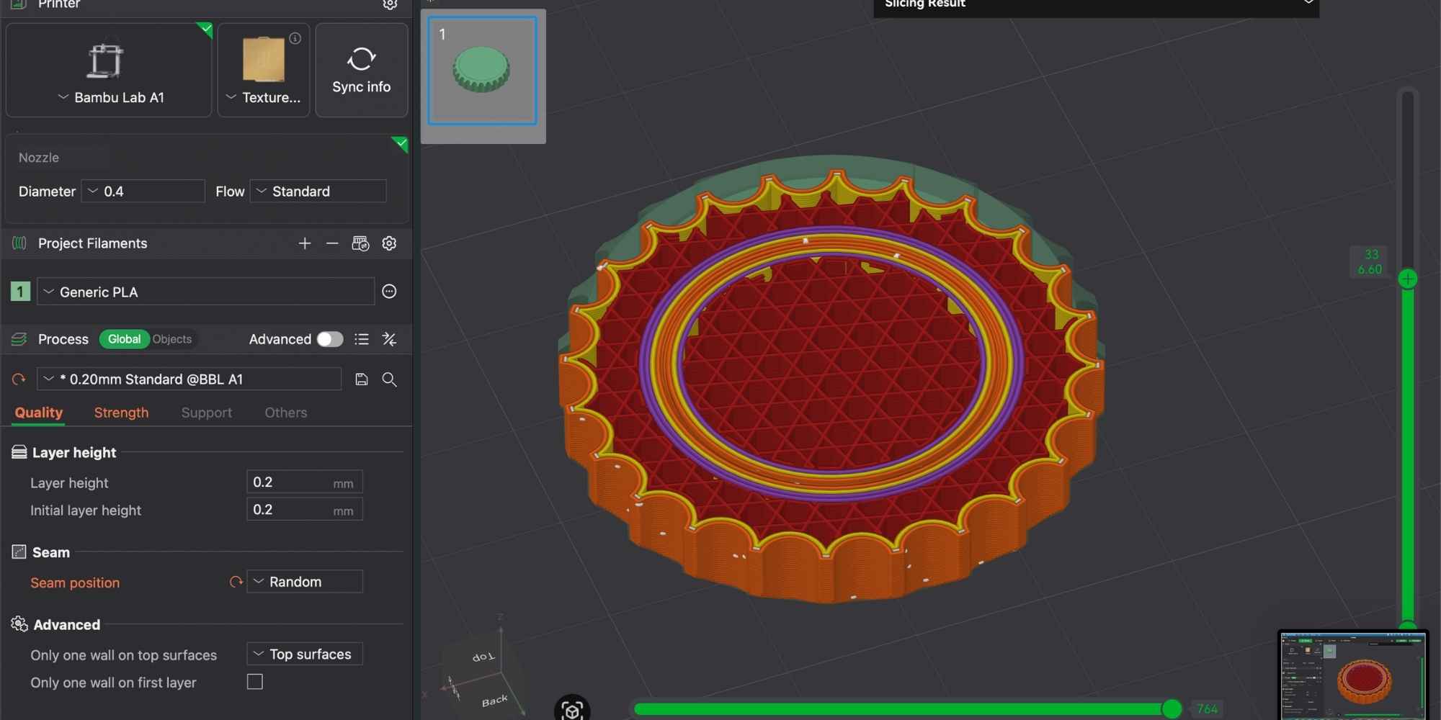Viewport: 1441px width, 720px height.
Task: Click the vertical layer slider handle
Action: pyautogui.click(x=1408, y=279)
